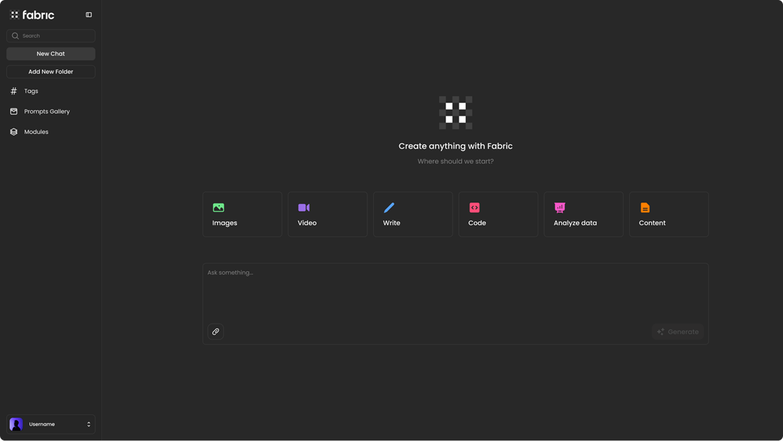The image size is (783, 441).
Task: Click 'Create anything with Fabric' heading
Action: tap(456, 146)
